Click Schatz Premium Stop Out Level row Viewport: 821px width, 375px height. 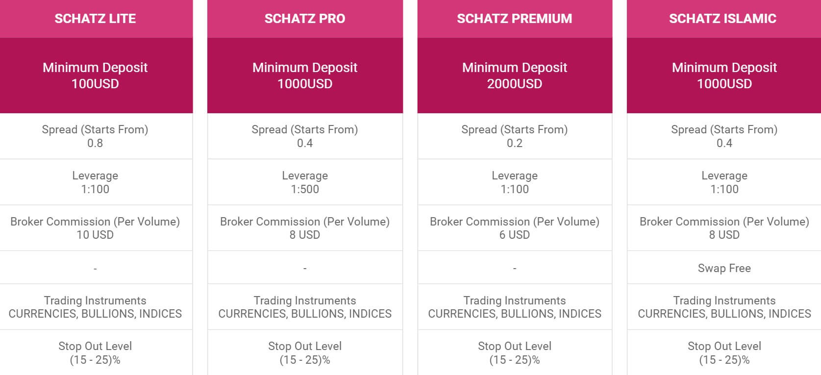pos(515,352)
